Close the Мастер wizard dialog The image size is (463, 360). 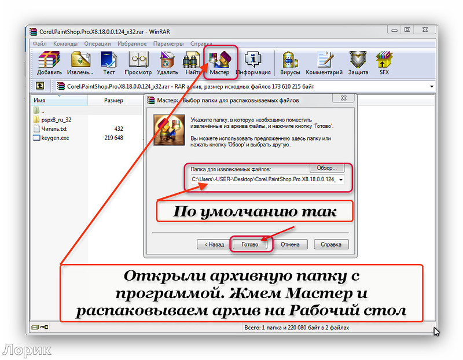point(344,98)
